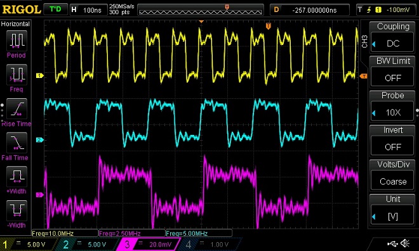
Task: Click the orange trigger level marker on right edge
Action: 363,76
